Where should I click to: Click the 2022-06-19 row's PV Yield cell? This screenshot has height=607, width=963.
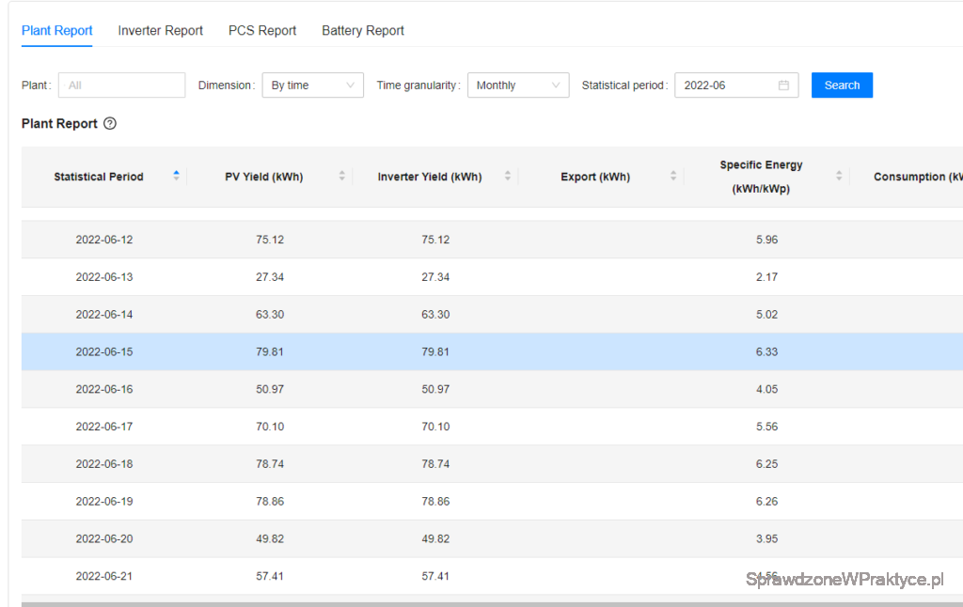click(x=270, y=502)
